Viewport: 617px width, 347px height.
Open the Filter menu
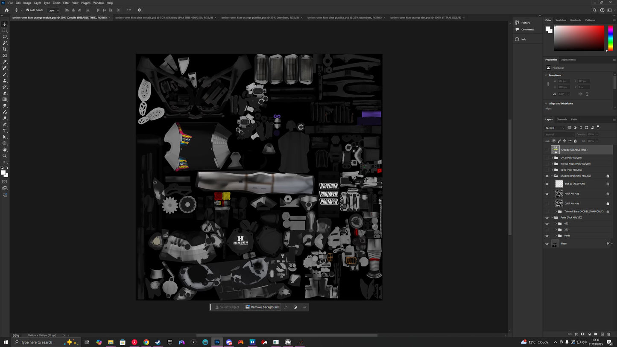[x=66, y=3]
